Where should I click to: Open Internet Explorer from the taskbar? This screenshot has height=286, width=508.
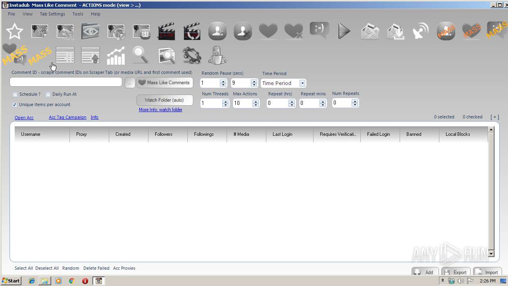click(32, 281)
